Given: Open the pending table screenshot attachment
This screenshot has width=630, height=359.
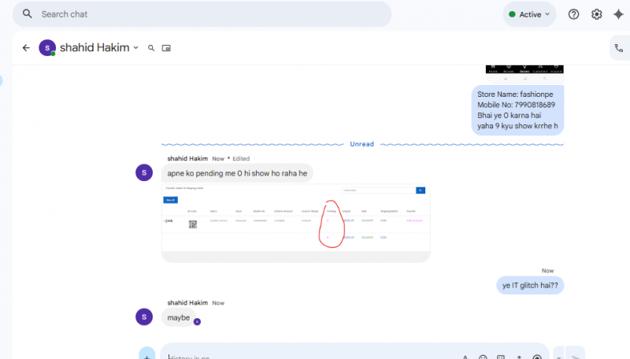Looking at the screenshot, I should [x=295, y=223].
